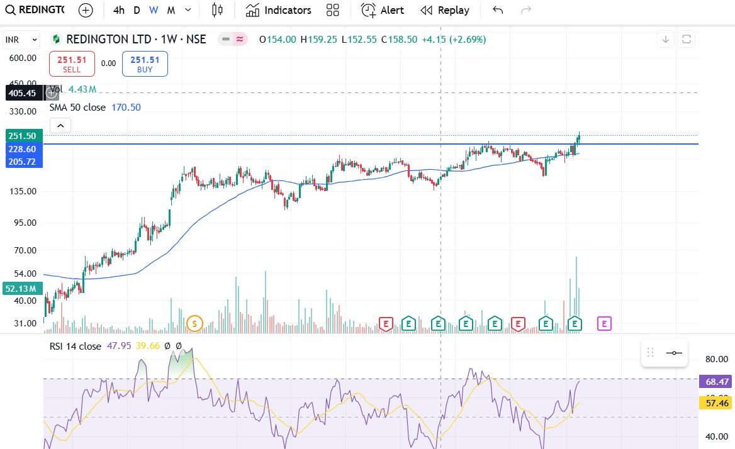This screenshot has height=449, width=735.
Task: Click the yellow 39.66 RSI-MA value
Action: tap(148, 346)
